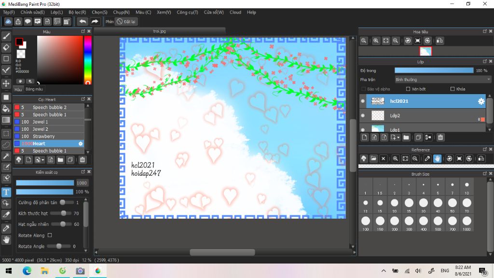Open the Bộ lọc(R) menu
The image size is (494, 278).
tap(77, 12)
